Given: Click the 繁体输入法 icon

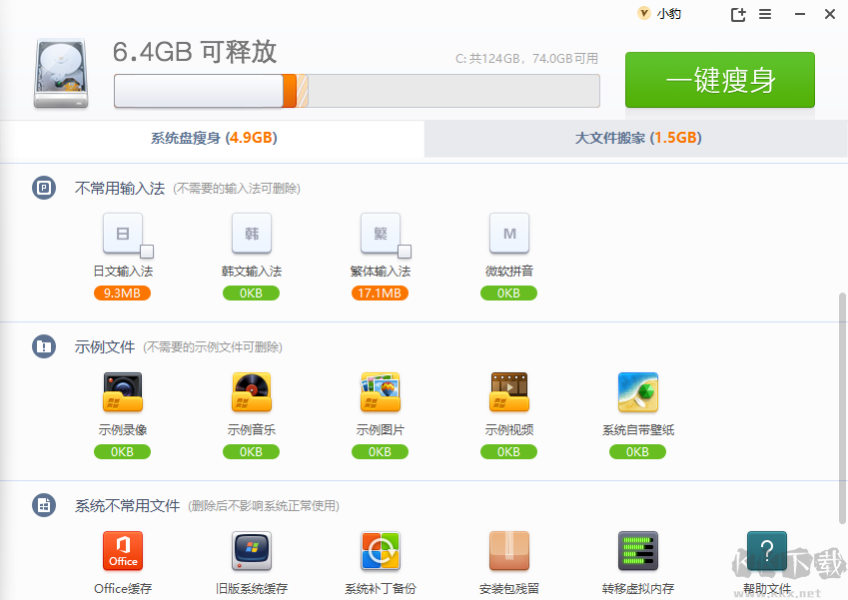Looking at the screenshot, I should [x=381, y=234].
